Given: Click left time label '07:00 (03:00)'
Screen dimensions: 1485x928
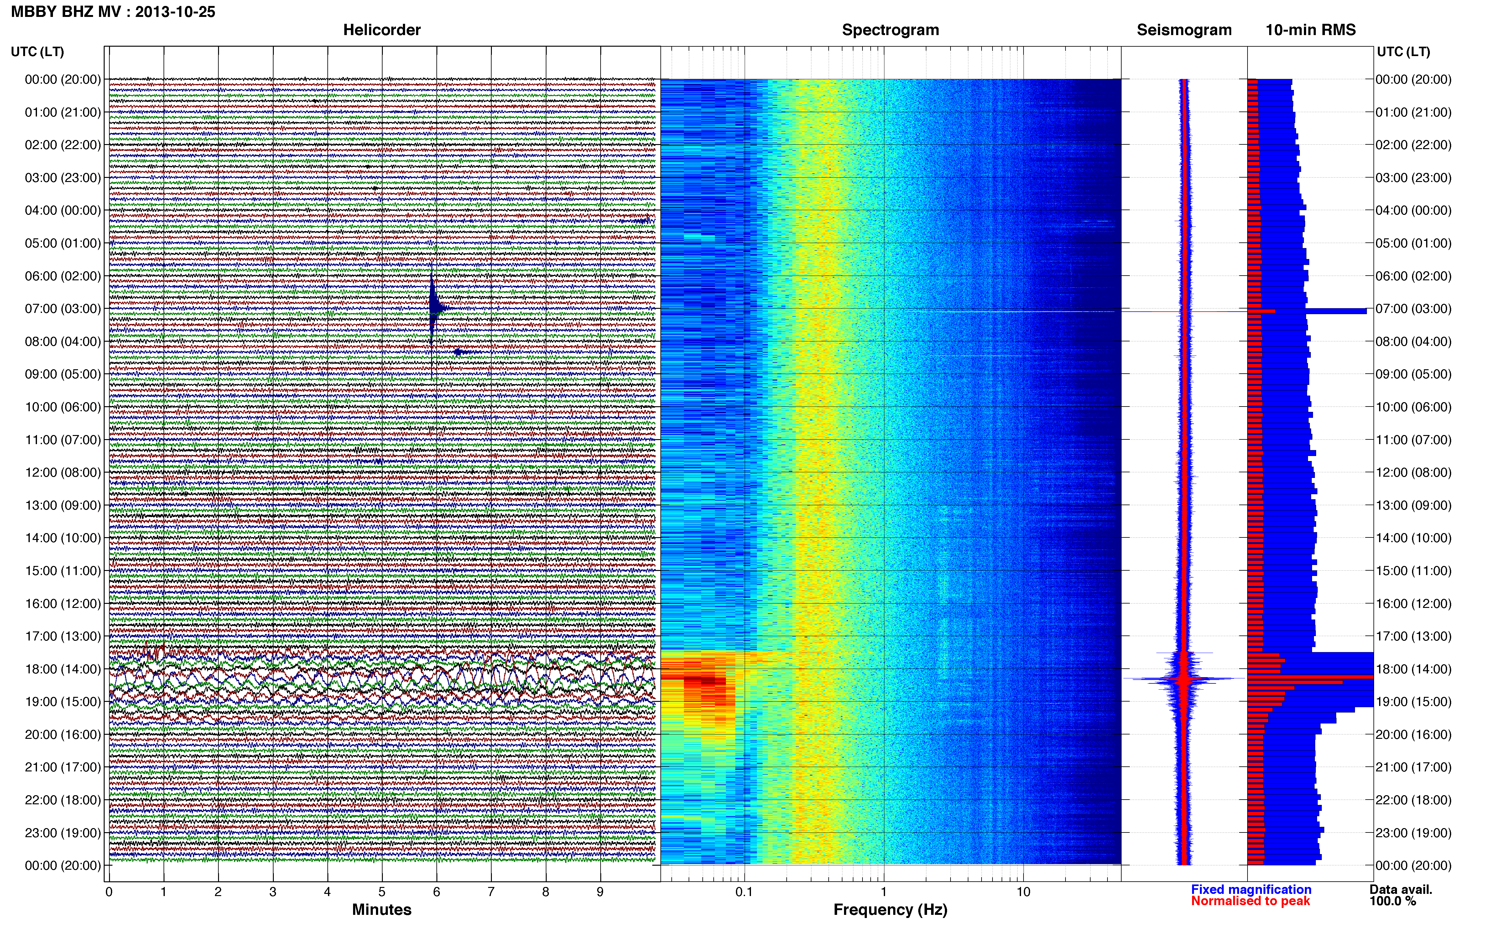Looking at the screenshot, I should [63, 309].
